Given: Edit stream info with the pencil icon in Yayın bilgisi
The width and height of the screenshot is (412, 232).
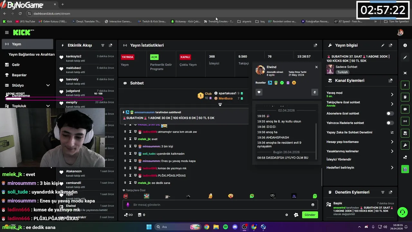Looking at the screenshot, I should [x=383, y=45].
